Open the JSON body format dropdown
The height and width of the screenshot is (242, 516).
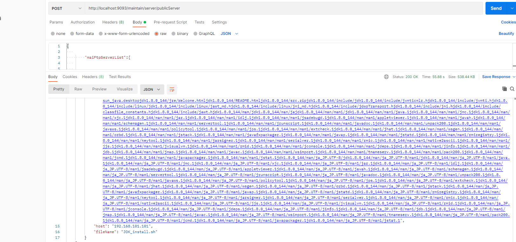(229, 34)
